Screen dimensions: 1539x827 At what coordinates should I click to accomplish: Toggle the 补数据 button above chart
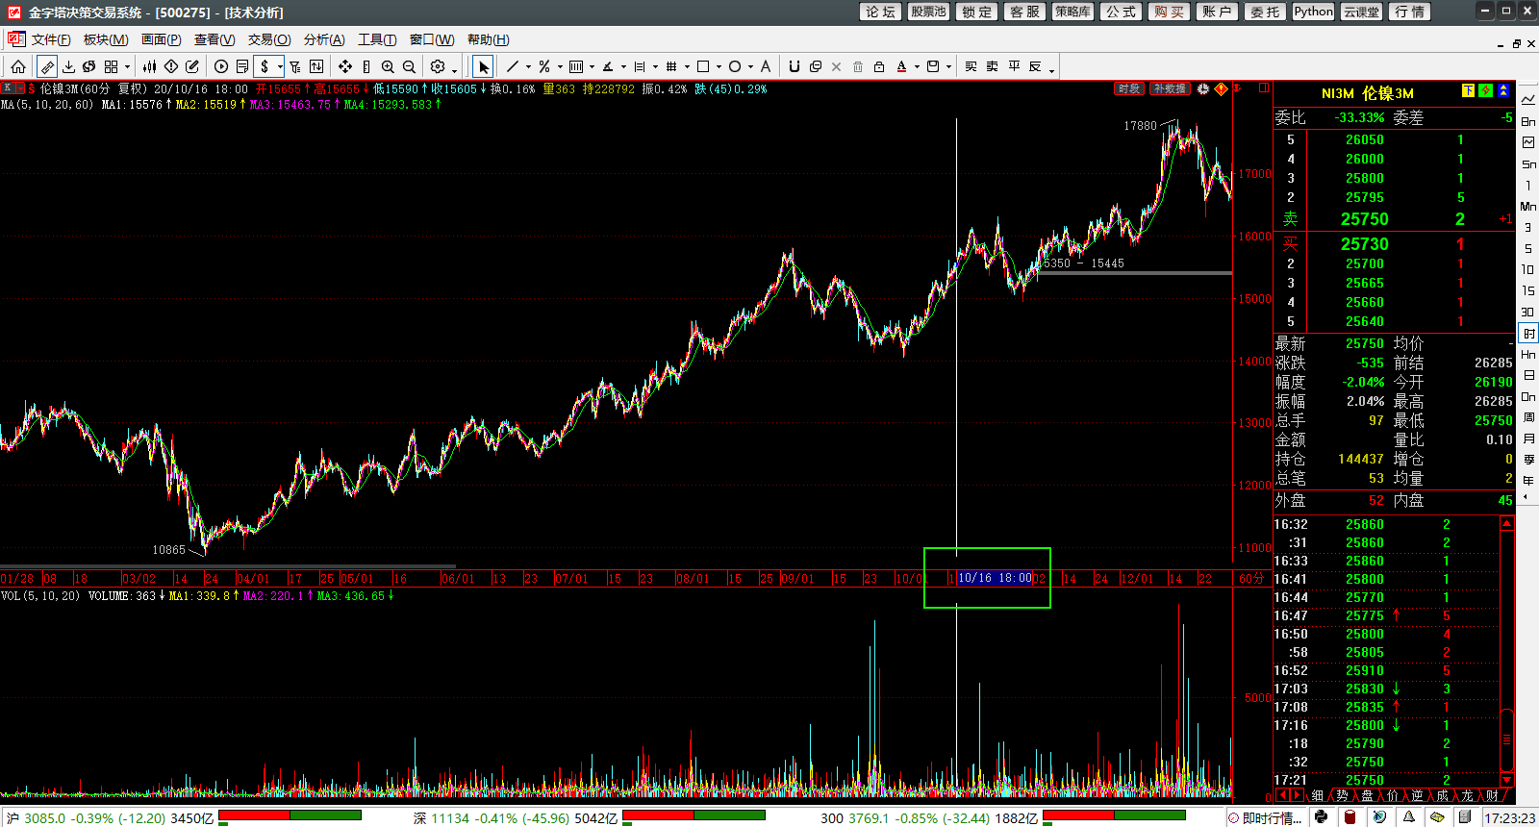click(1170, 88)
